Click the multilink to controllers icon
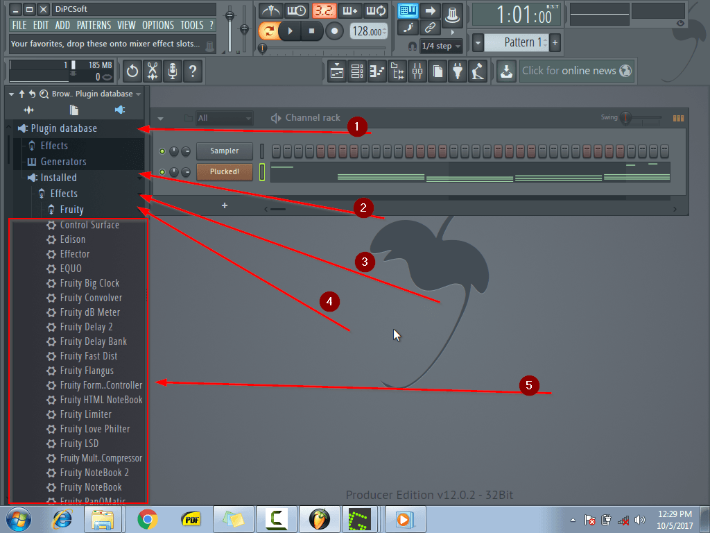 tap(452, 15)
